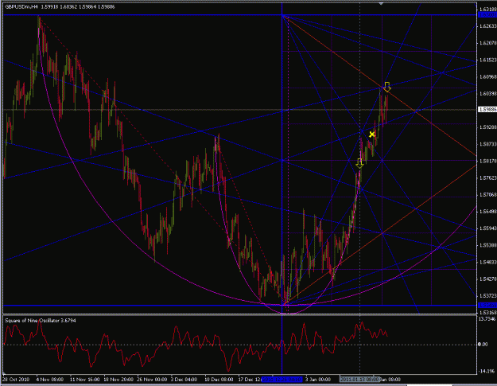This screenshot has height=386, width=497.
Task: Click price scale value 1.62633
Action: [x=488, y=26]
